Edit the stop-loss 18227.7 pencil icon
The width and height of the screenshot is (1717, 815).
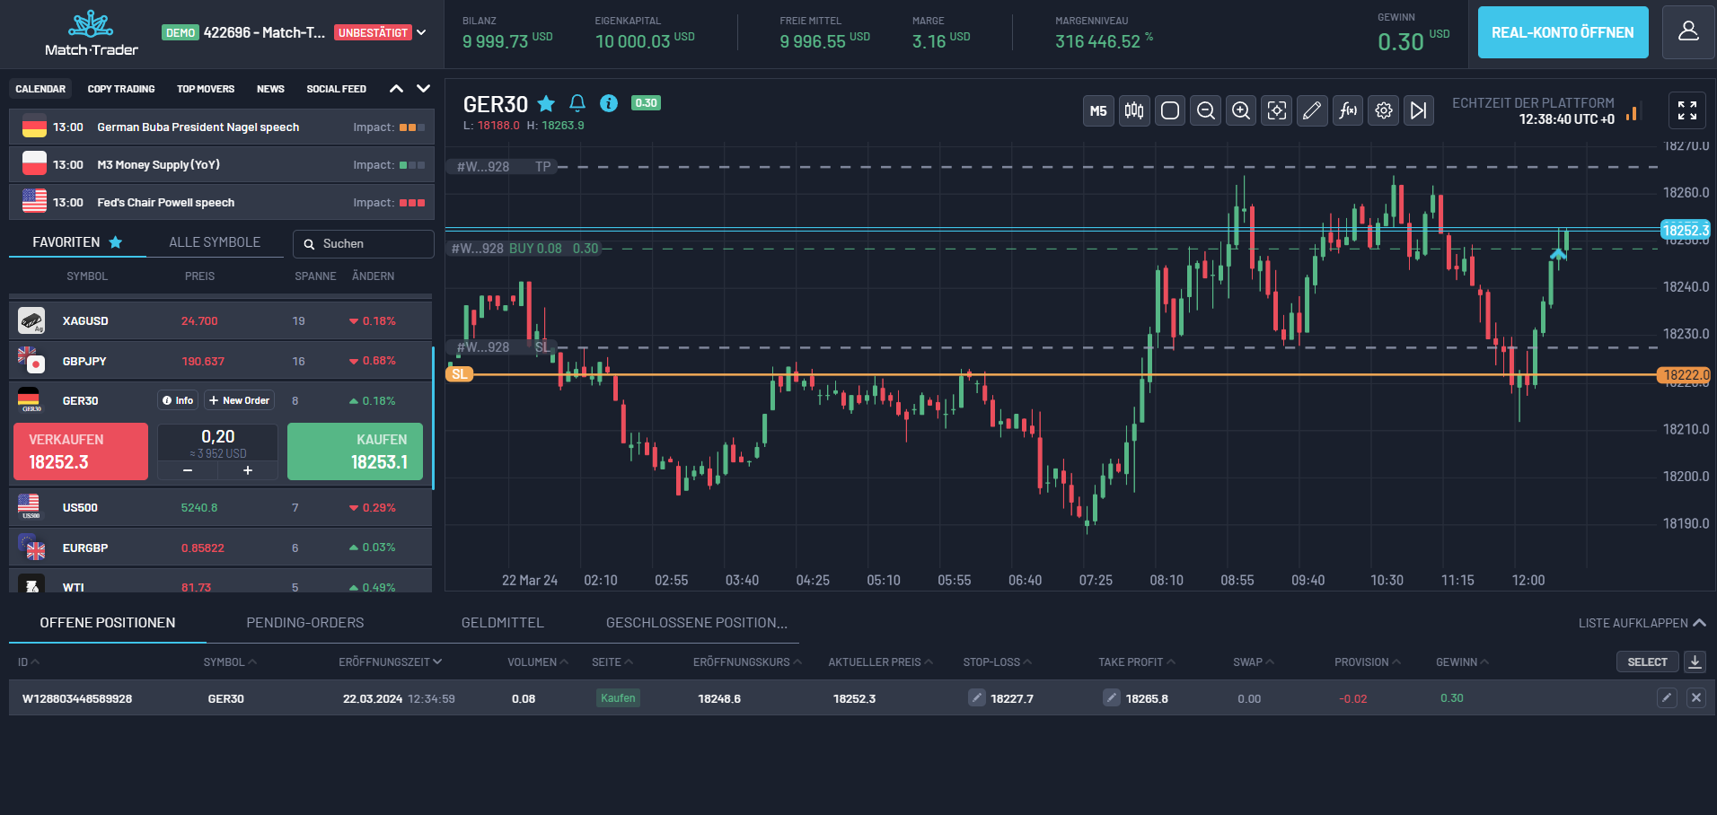coord(977,697)
